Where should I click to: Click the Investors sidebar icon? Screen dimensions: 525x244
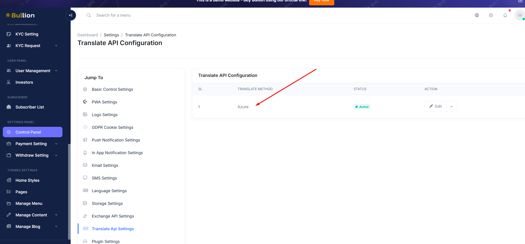pos(9,82)
